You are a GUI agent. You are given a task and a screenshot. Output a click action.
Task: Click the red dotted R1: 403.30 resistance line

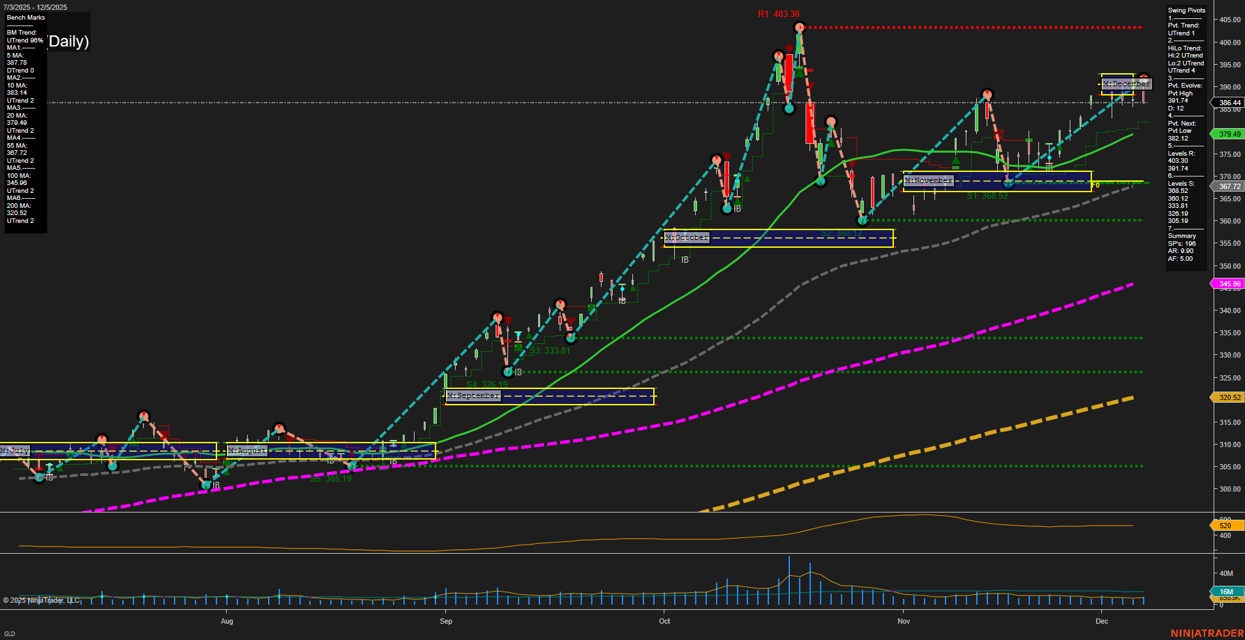(981, 27)
